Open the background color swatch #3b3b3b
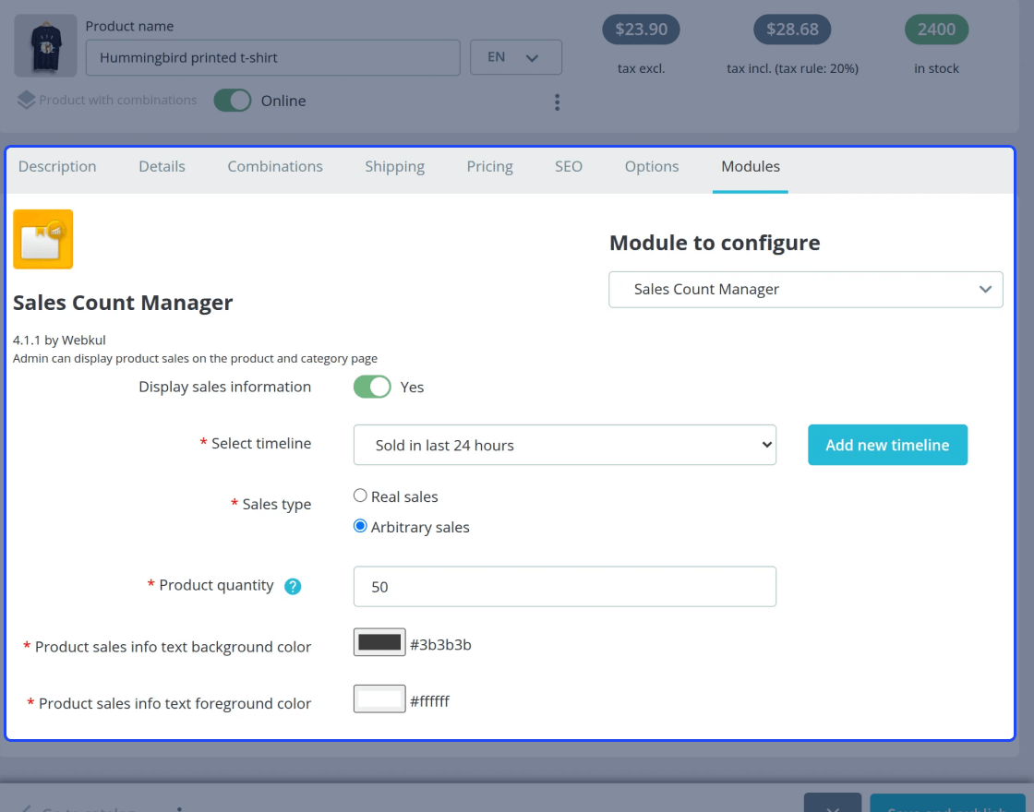1034x812 pixels. [379, 642]
